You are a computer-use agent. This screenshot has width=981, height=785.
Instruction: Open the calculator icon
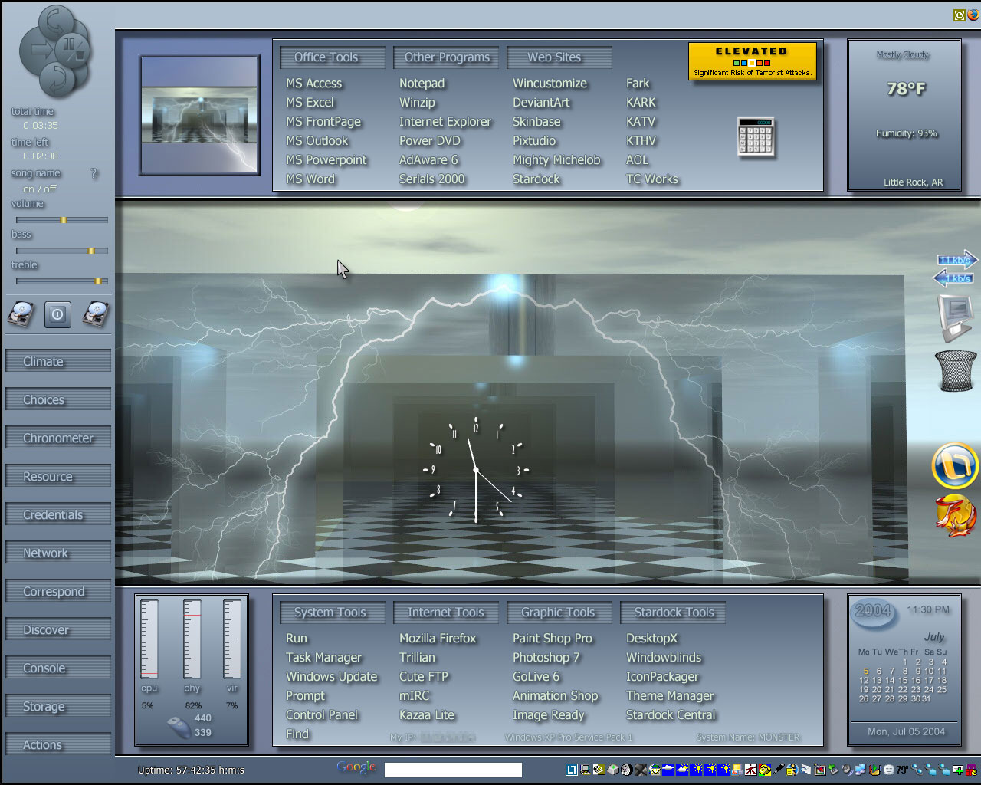pyautogui.click(x=756, y=137)
